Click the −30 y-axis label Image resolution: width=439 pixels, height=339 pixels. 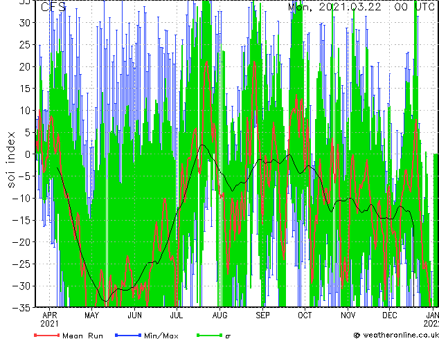coord(21,286)
